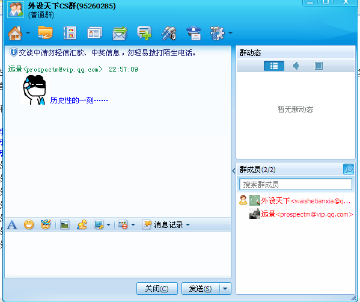The width and height of the screenshot is (360, 302).
Task: Click the 关闭(C) button
Action: [157, 289]
